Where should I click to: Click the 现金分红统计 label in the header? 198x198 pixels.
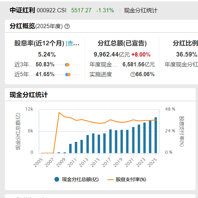[x=141, y=11]
